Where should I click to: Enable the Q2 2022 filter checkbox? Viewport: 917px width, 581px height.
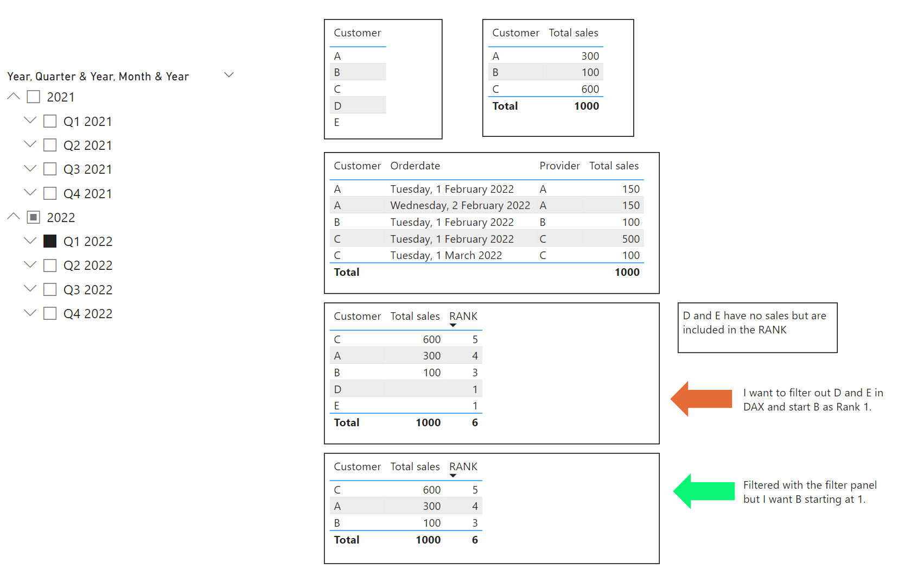tap(50, 265)
